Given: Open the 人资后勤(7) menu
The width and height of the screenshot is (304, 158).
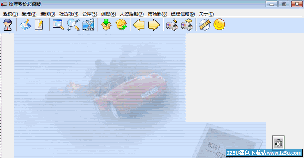Looking at the screenshot, I should (132, 14).
